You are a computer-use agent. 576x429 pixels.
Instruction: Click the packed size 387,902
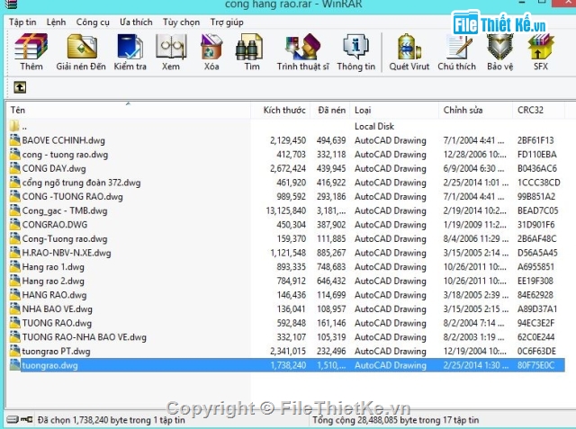[331, 225]
